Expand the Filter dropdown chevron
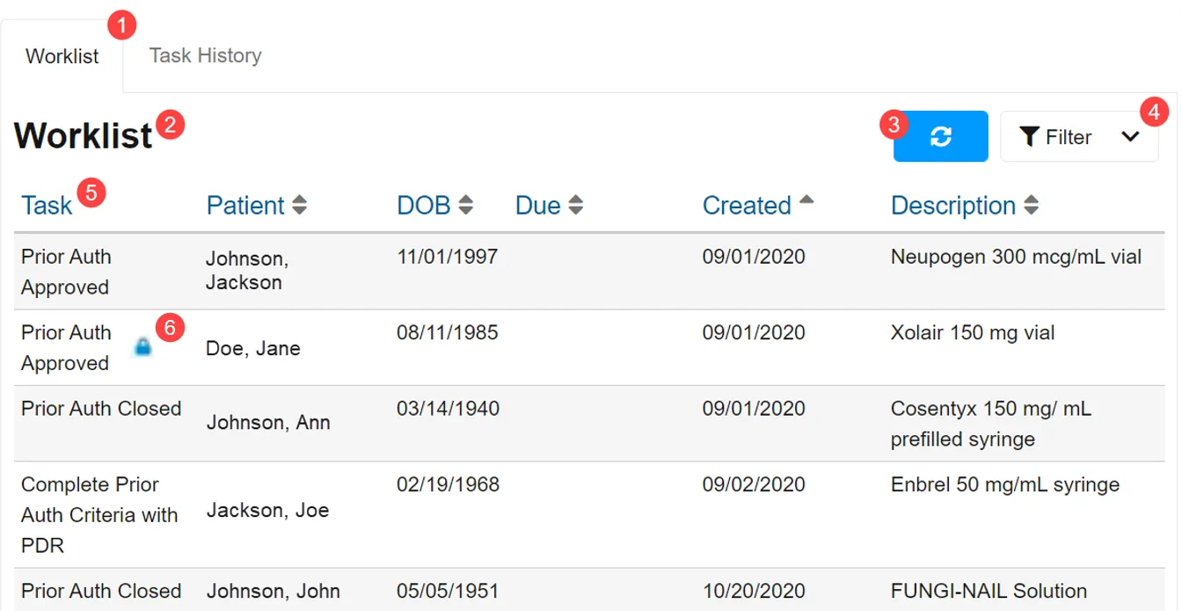 [x=1130, y=136]
